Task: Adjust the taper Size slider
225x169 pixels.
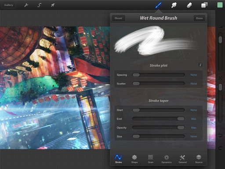Action: (x=159, y=136)
